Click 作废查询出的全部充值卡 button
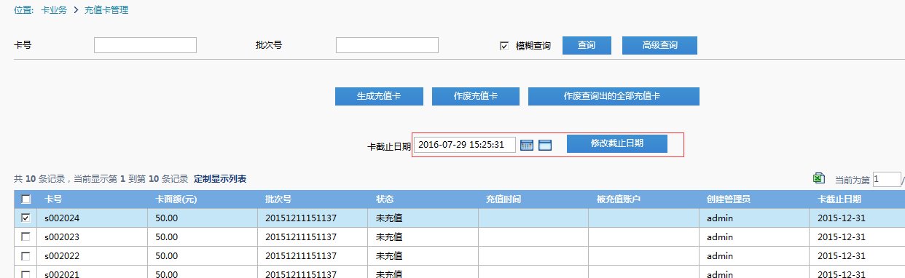 (614, 96)
